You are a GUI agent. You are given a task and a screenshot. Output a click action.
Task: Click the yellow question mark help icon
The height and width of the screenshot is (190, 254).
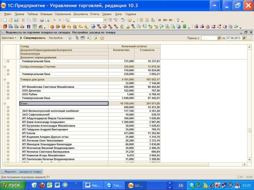(102, 38)
